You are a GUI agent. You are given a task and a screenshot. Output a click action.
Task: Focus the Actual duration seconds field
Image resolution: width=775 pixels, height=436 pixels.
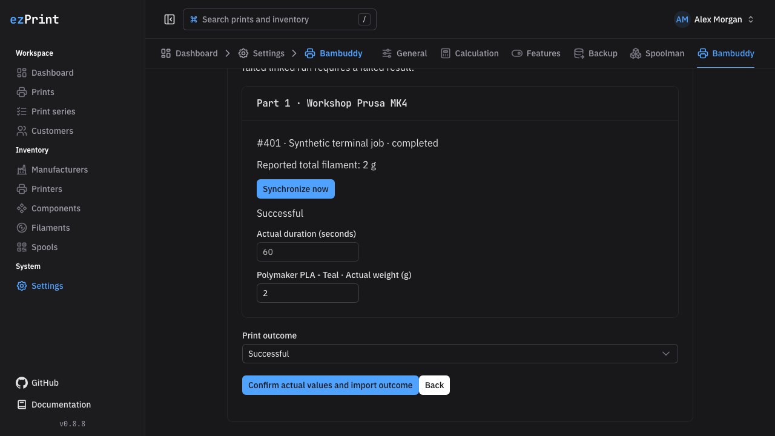(308, 252)
